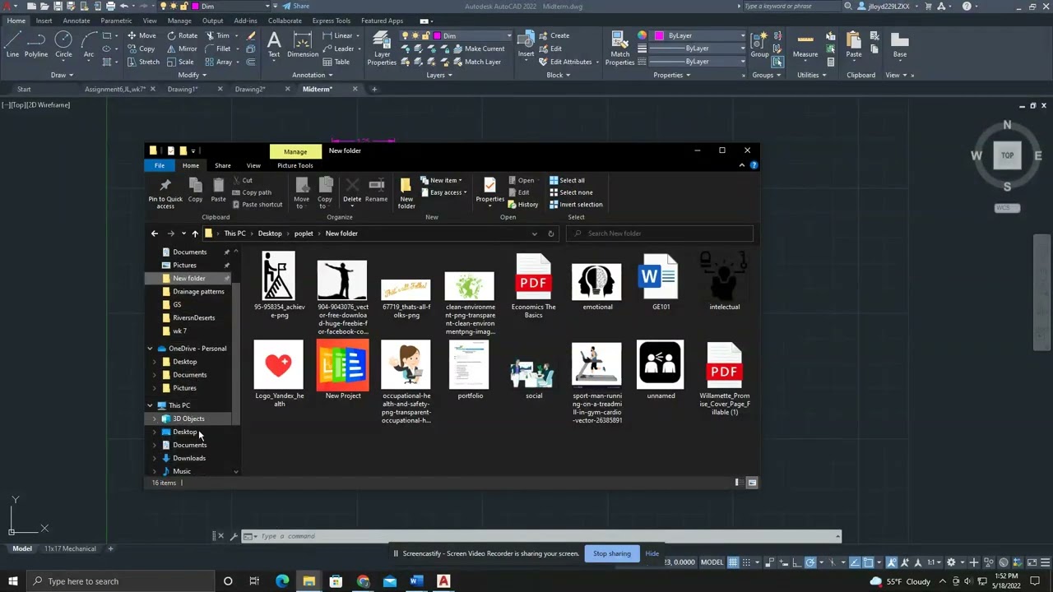Click Select all in Explorer ribbon
Viewport: 1053px width, 592px height.
(567, 181)
